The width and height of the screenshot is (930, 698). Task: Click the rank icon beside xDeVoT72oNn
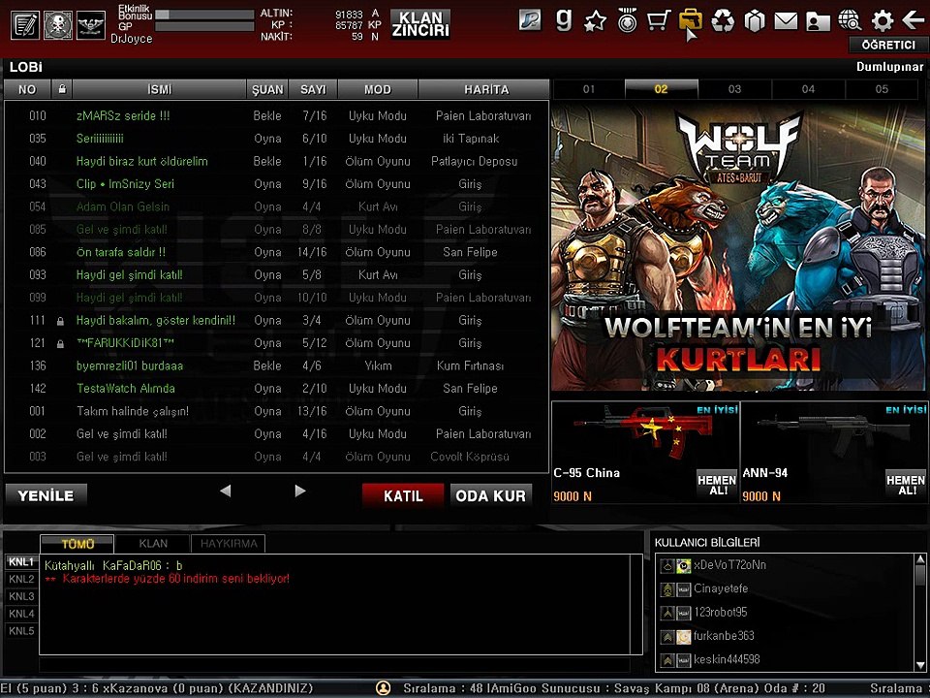point(667,566)
